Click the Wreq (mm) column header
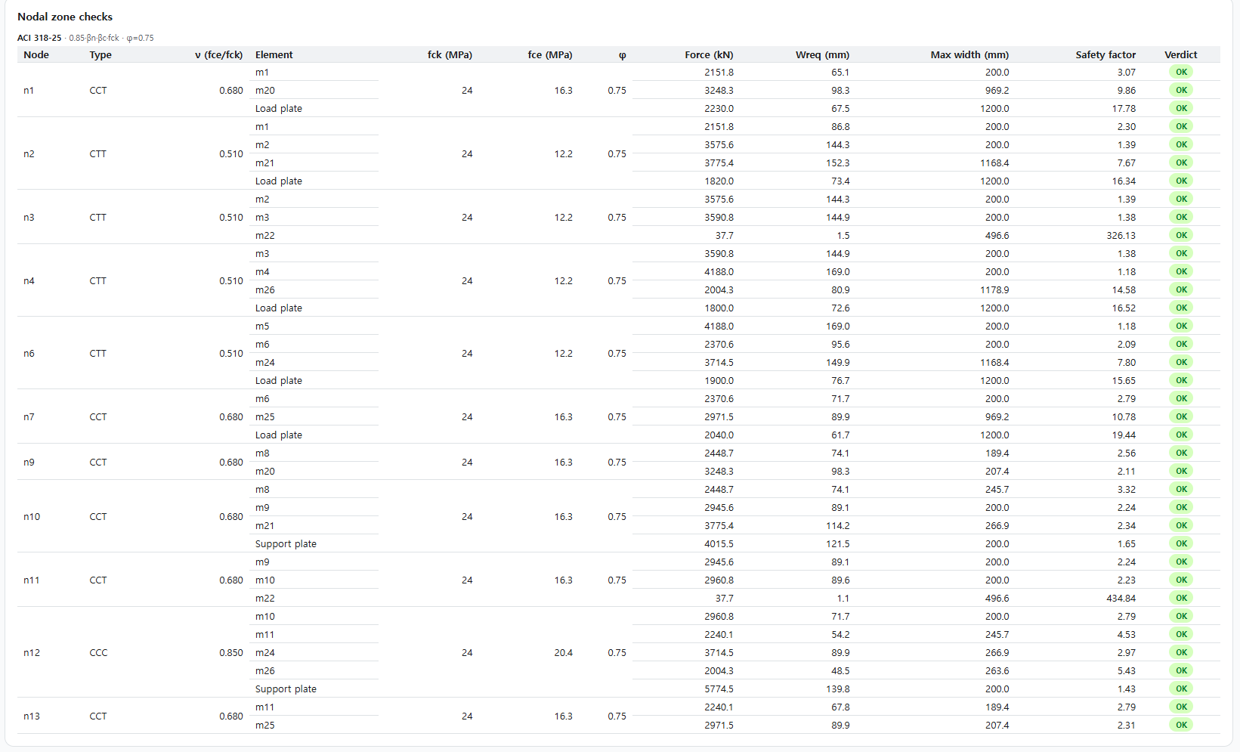 (x=822, y=54)
